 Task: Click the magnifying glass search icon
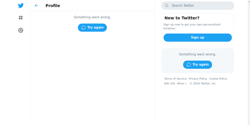click(x=167, y=6)
